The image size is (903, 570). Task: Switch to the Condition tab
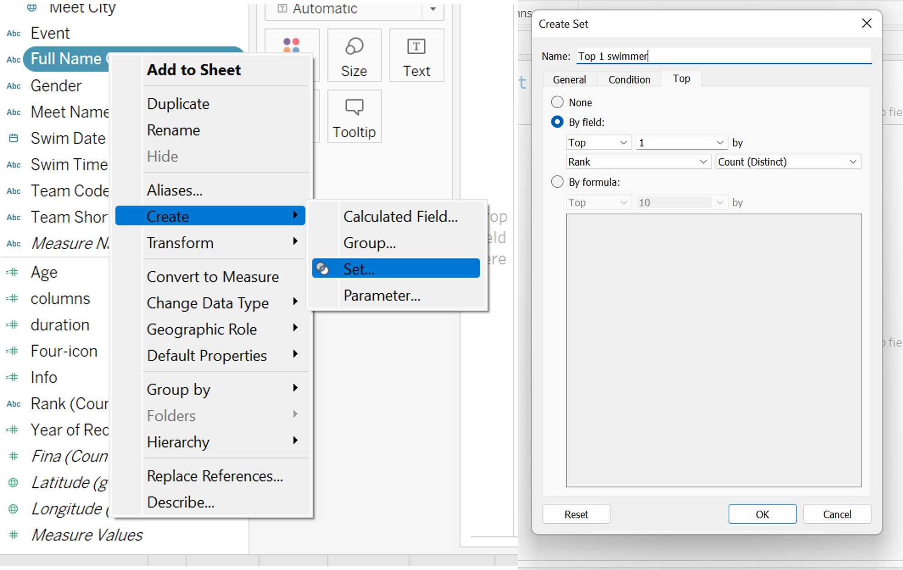click(x=629, y=79)
